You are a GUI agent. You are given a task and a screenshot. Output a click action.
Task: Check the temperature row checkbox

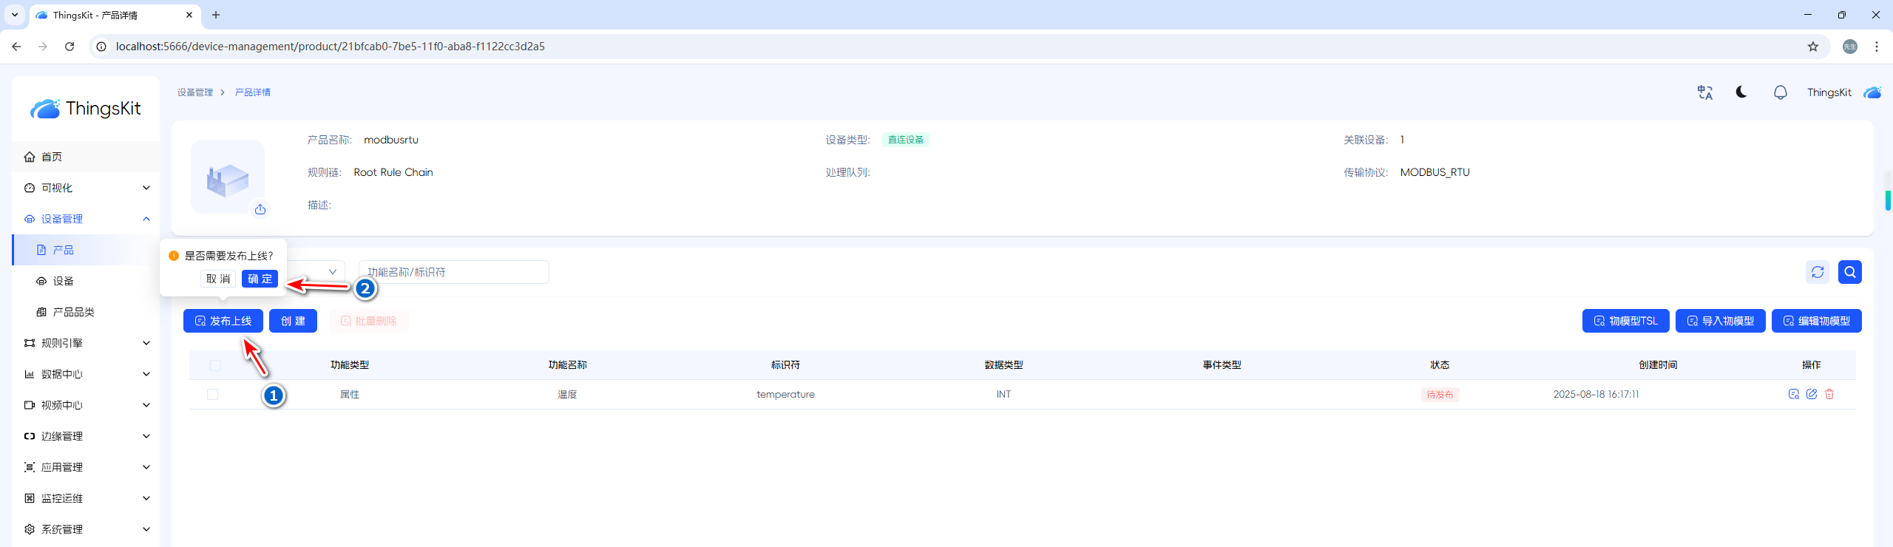pyautogui.click(x=213, y=395)
